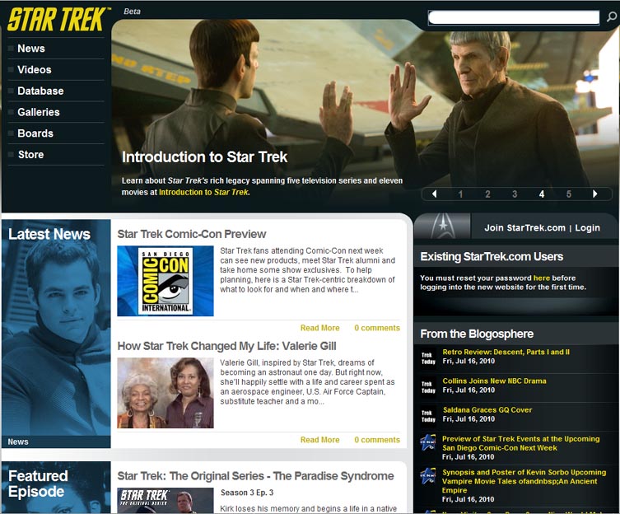The image size is (620, 514).
Task: Click into the search input field
Action: click(514, 17)
